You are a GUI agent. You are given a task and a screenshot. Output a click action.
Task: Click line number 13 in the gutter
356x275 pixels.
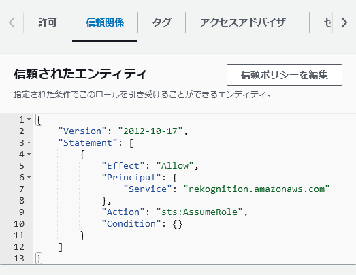click(19, 259)
